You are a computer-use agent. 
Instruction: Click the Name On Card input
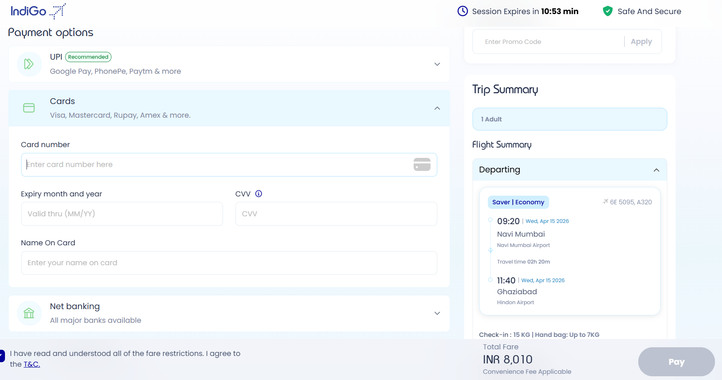coord(229,263)
